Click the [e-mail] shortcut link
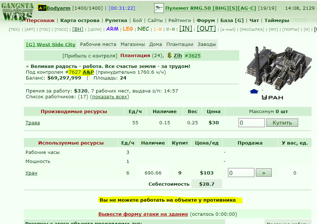The image size is (317, 224). point(228,30)
